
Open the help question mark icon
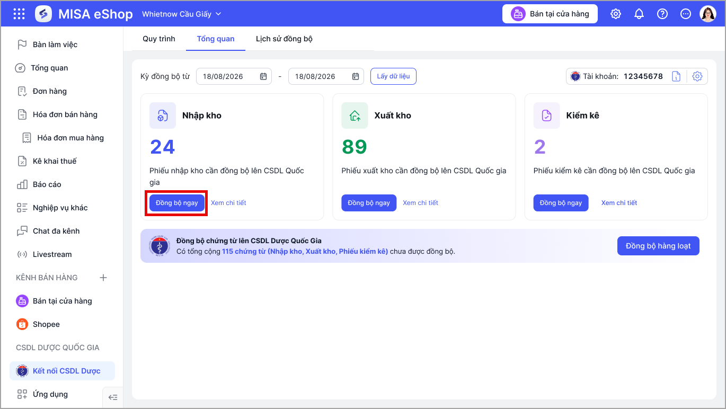[x=662, y=14]
